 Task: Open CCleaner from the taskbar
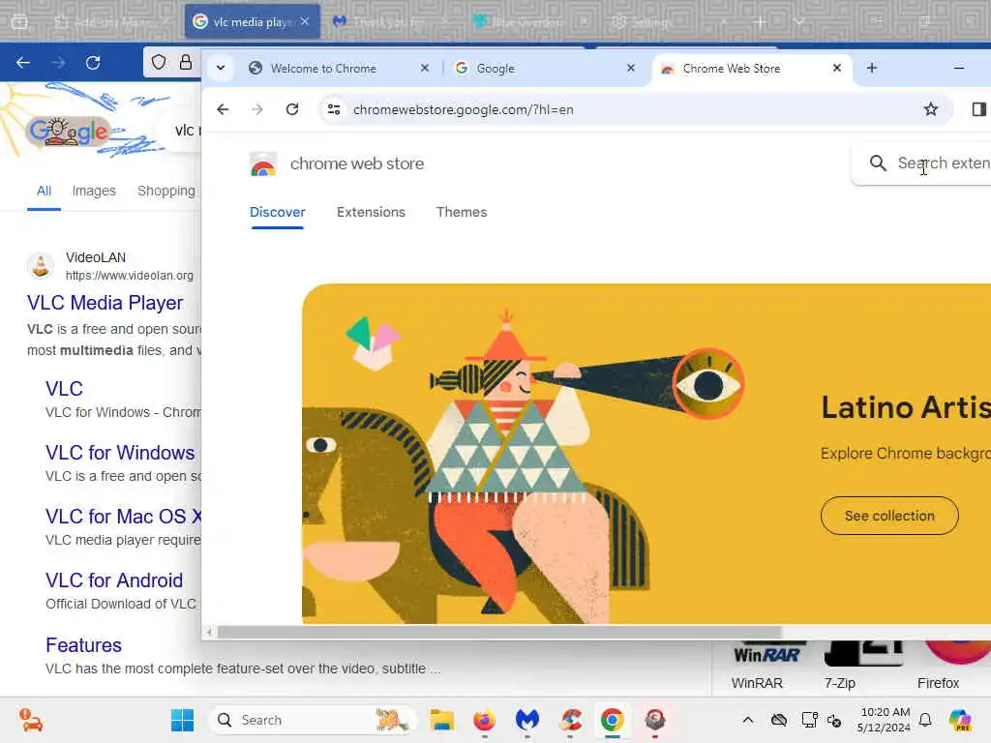pos(570,720)
